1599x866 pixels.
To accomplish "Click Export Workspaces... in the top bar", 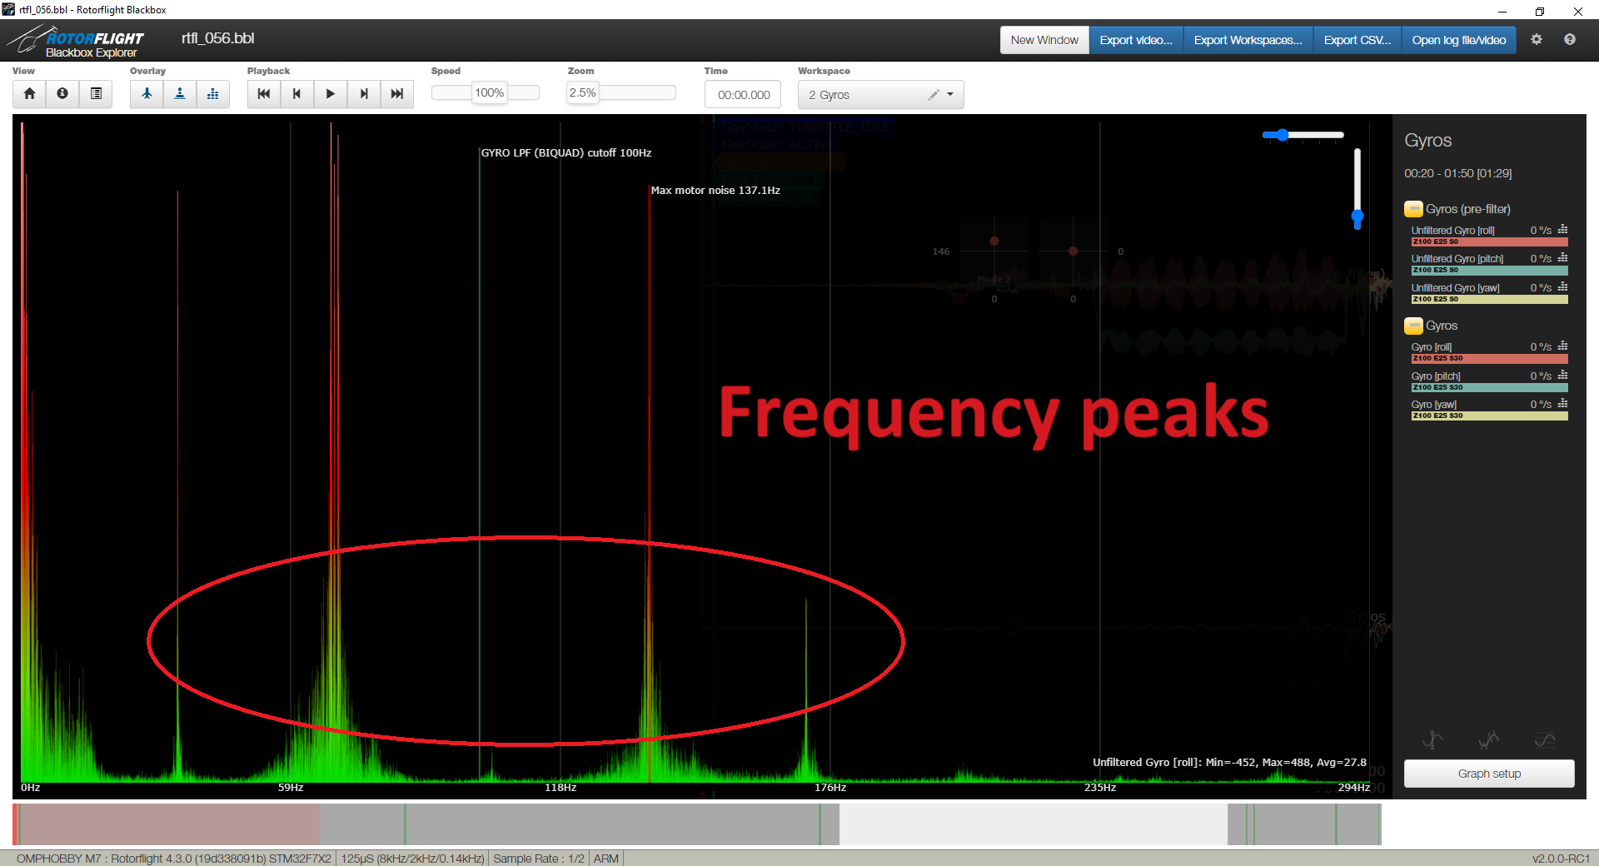I will pos(1248,40).
